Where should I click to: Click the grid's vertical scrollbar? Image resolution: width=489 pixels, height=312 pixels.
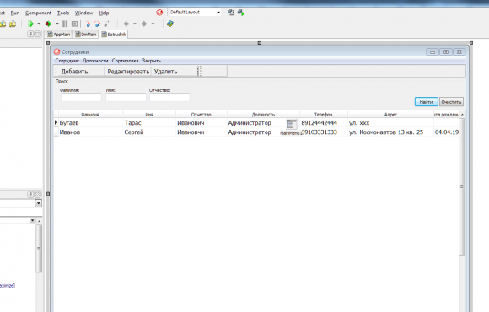462,186
